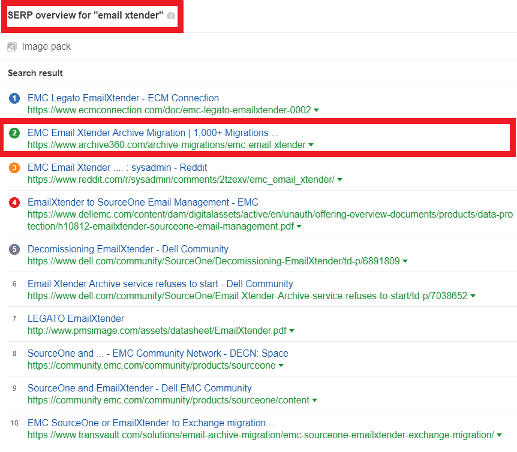Click the Image pack icon
The height and width of the screenshot is (452, 517).
point(12,47)
